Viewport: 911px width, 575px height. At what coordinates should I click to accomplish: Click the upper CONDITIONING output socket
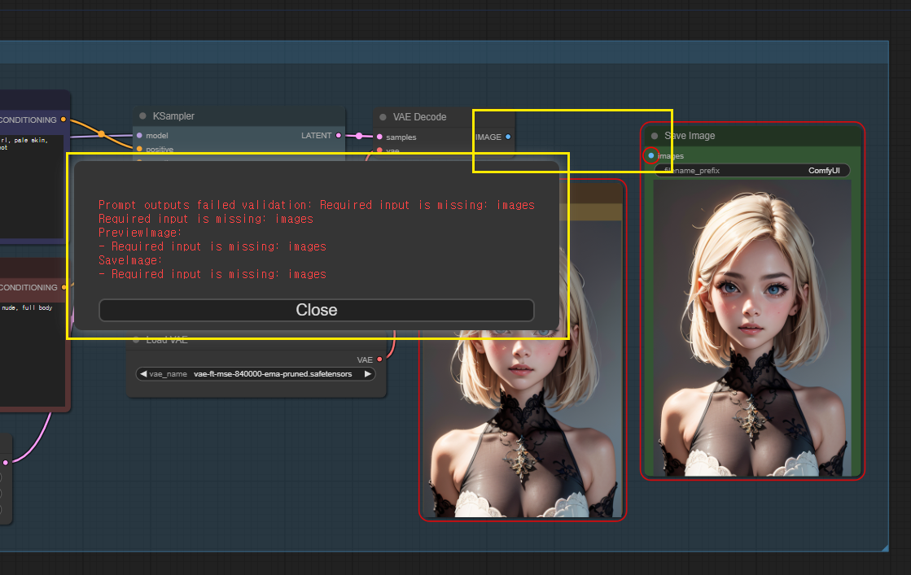point(64,120)
